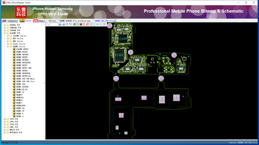This screenshot has width=259, height=145.
Task: Switch to the Welcome document tab
Action: tap(52, 21)
